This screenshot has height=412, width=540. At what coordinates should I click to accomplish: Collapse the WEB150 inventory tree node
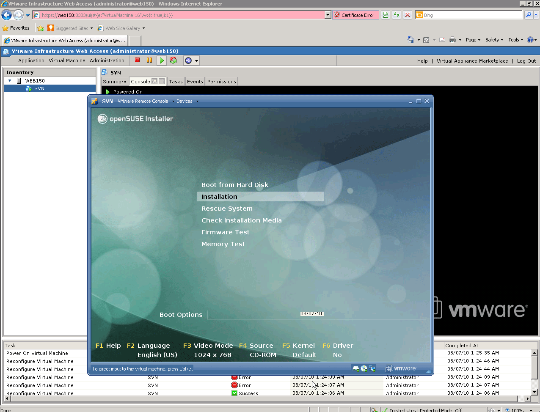coord(10,80)
